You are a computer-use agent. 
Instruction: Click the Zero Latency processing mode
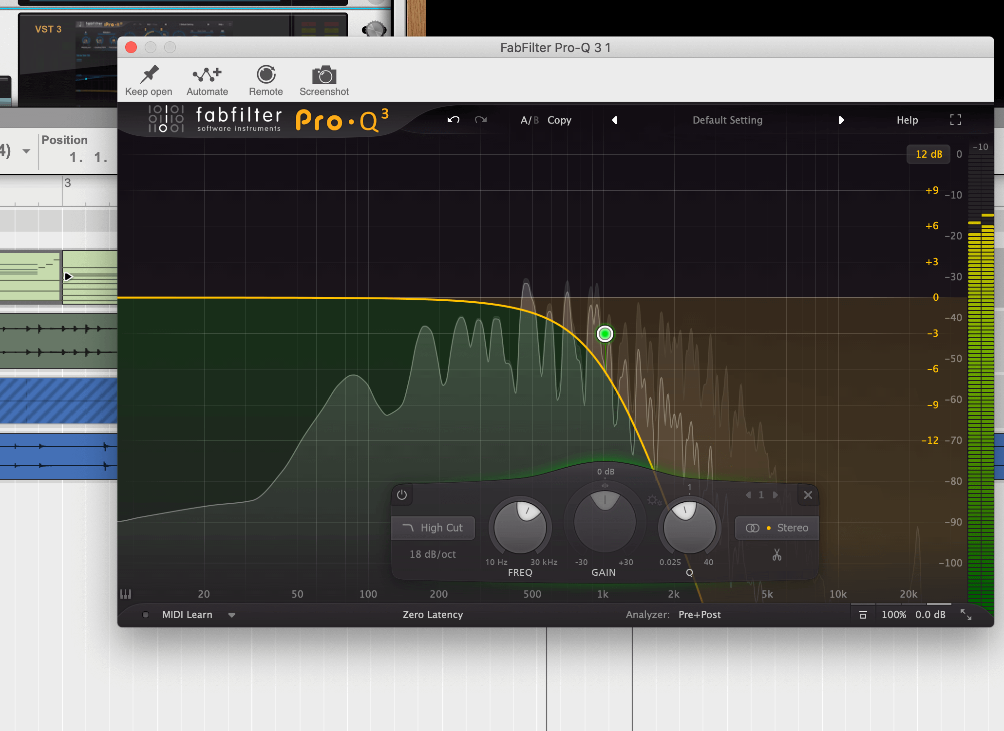[x=433, y=615]
